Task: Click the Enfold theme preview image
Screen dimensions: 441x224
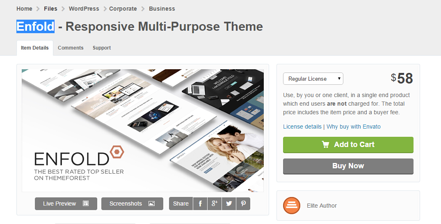Action: coord(143,131)
